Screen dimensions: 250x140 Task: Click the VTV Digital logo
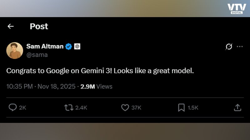point(237,9)
